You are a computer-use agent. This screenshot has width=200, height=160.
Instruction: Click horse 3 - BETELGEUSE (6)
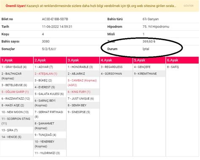click(x=16, y=85)
